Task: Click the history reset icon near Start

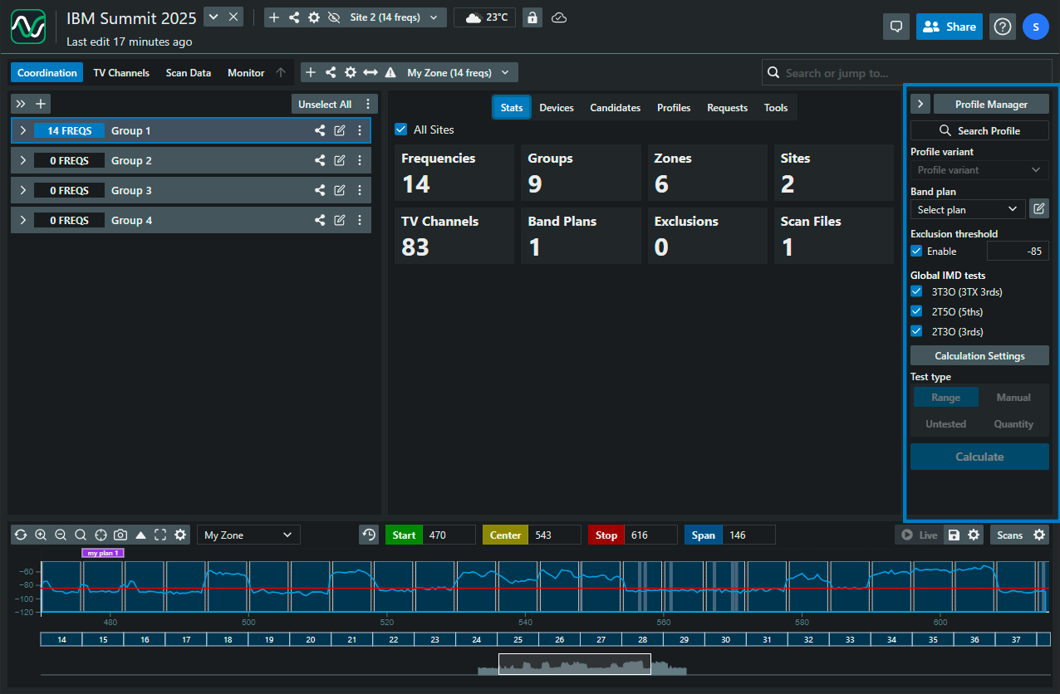Action: (x=369, y=535)
